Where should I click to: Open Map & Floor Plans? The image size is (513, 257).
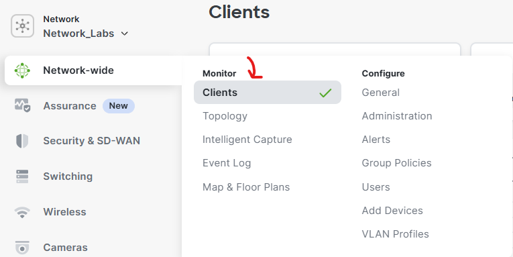(246, 187)
